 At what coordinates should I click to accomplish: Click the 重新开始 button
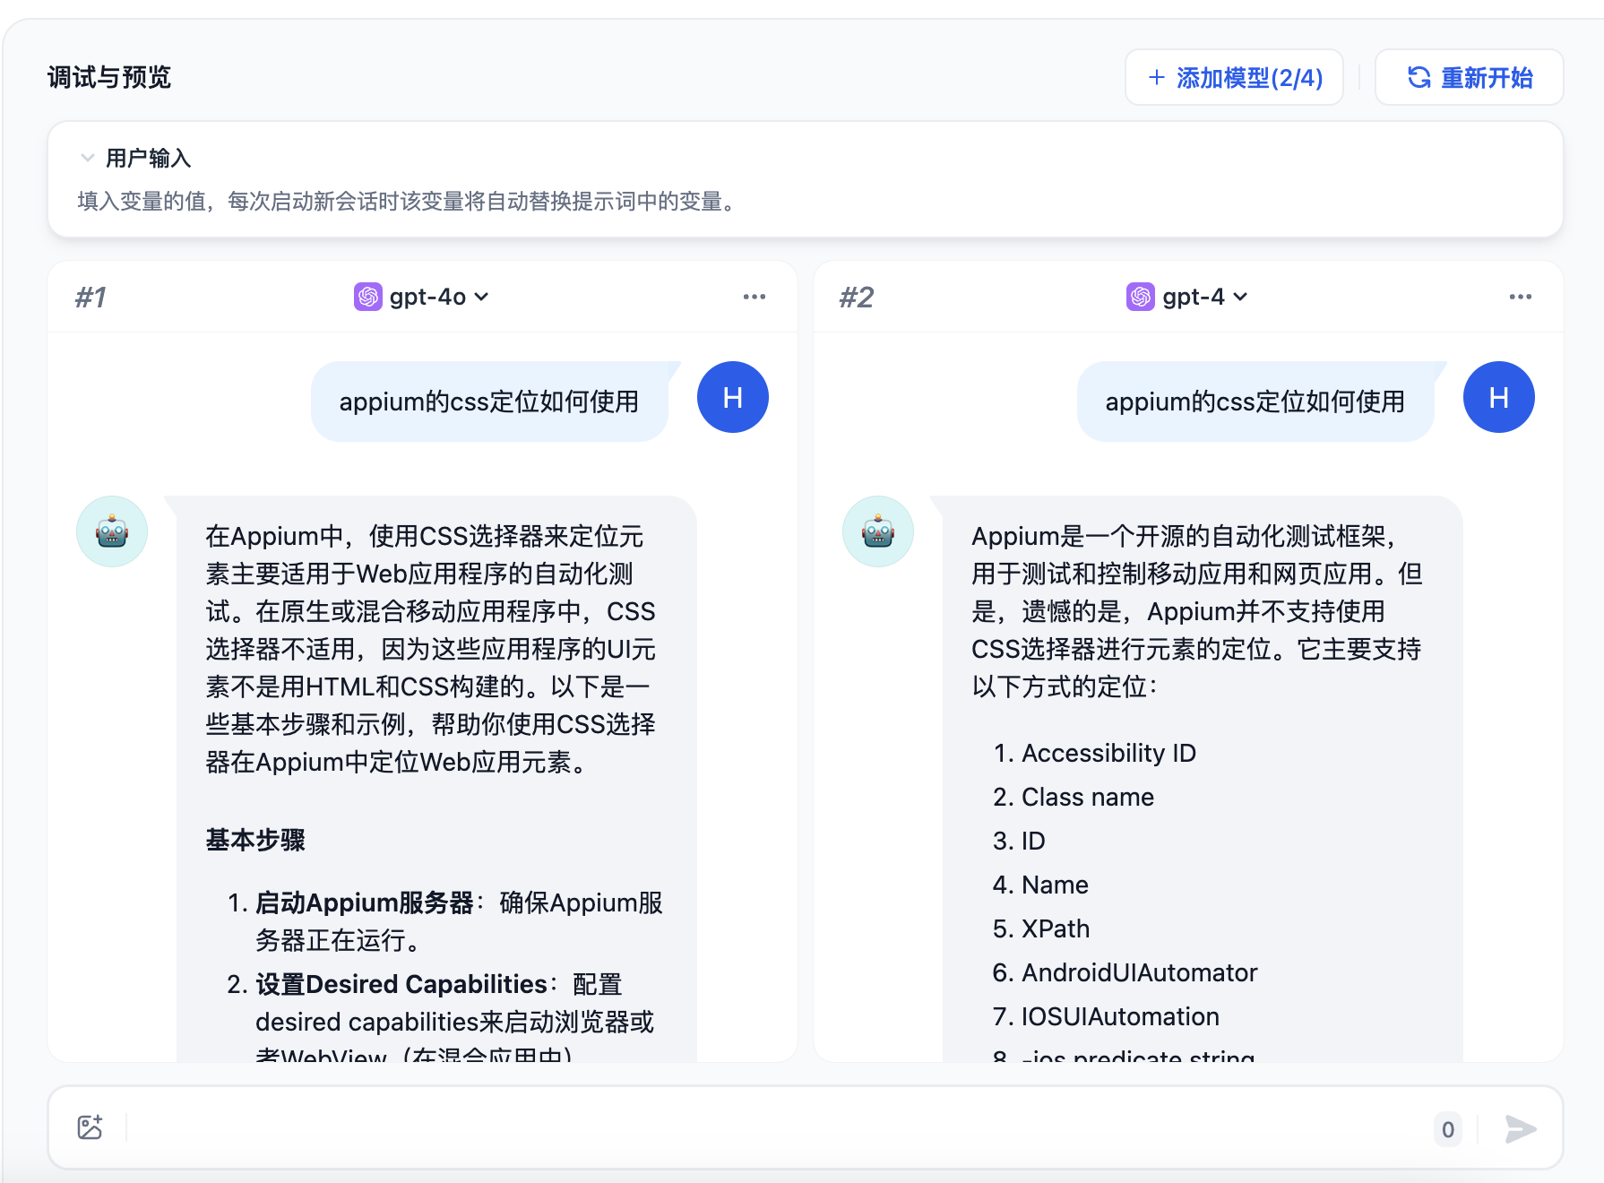(1468, 78)
